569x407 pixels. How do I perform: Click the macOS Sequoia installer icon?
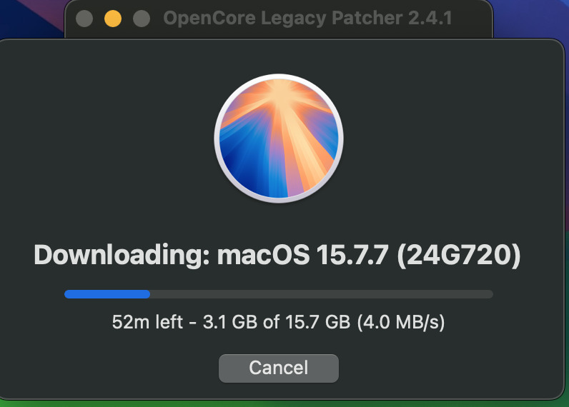[278, 138]
